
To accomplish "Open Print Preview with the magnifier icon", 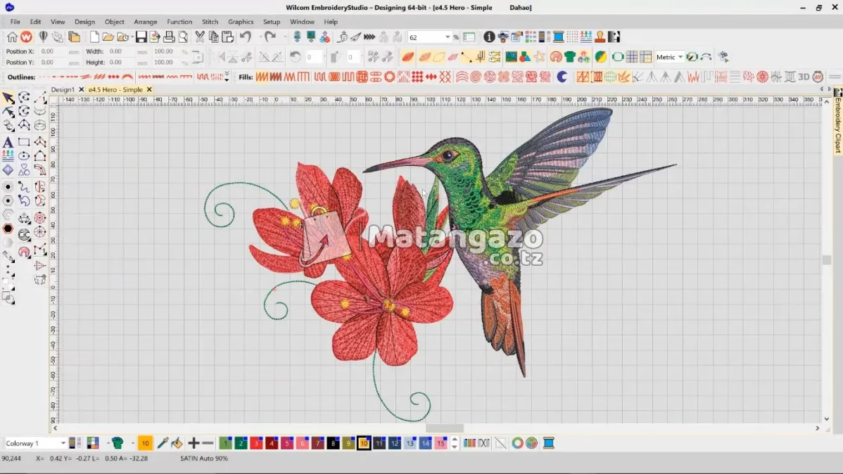I will pos(183,37).
